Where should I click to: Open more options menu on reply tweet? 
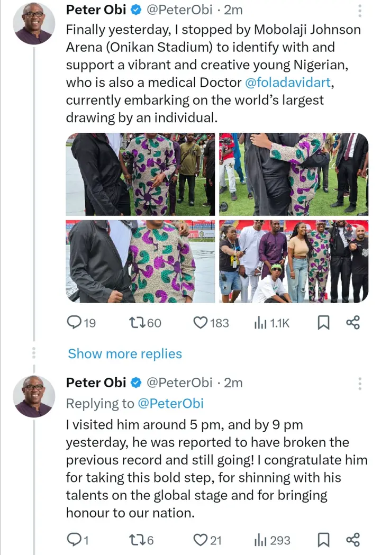pos(360,383)
